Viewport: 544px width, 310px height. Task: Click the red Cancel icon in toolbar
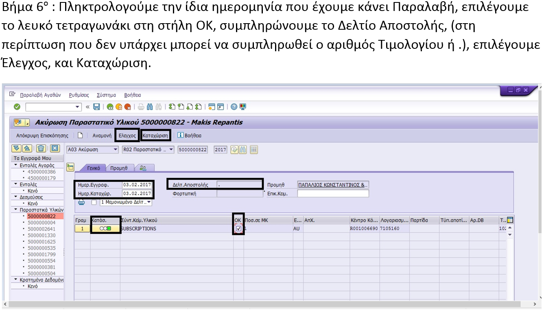[128, 107]
